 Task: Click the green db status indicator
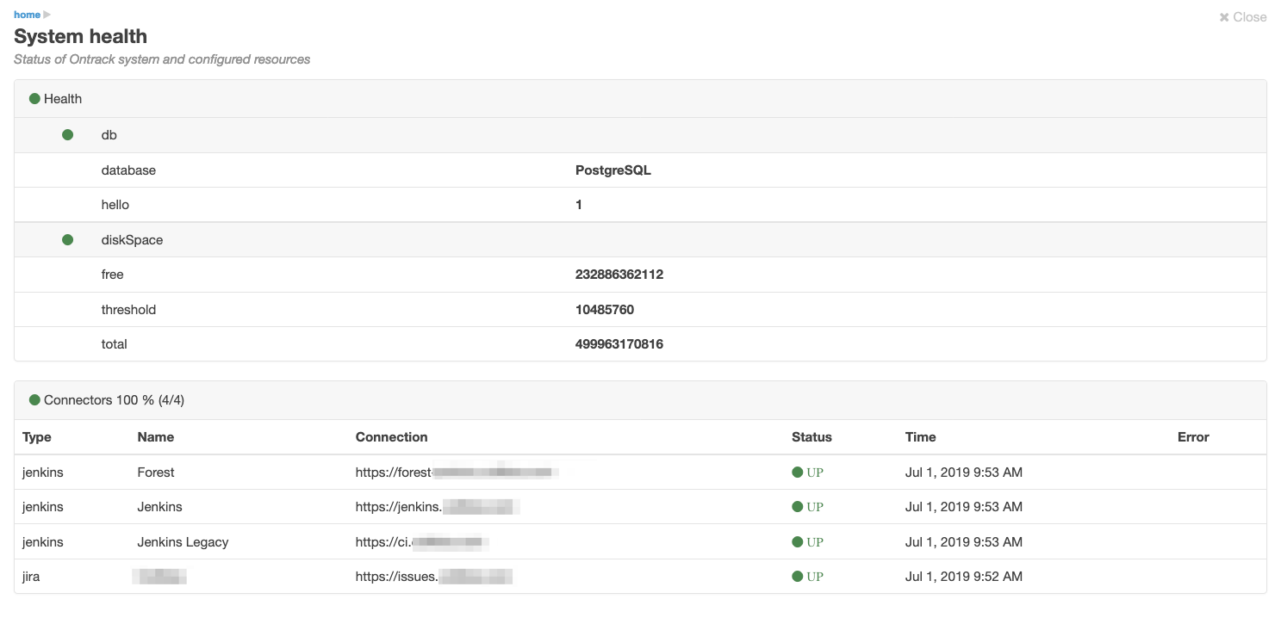pos(68,135)
